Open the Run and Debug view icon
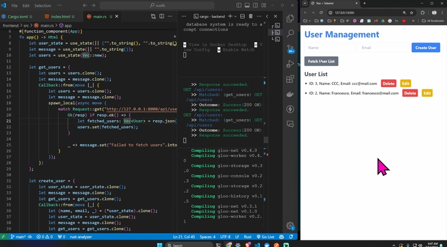Viewport: 447px width, 247px height. (290, 64)
